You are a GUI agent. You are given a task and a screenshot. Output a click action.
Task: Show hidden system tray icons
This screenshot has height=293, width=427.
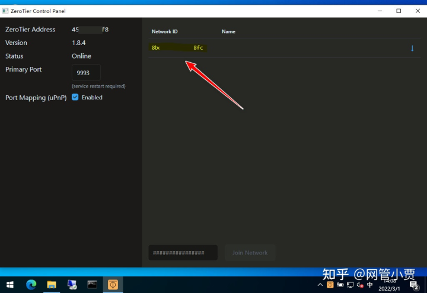coord(320,285)
